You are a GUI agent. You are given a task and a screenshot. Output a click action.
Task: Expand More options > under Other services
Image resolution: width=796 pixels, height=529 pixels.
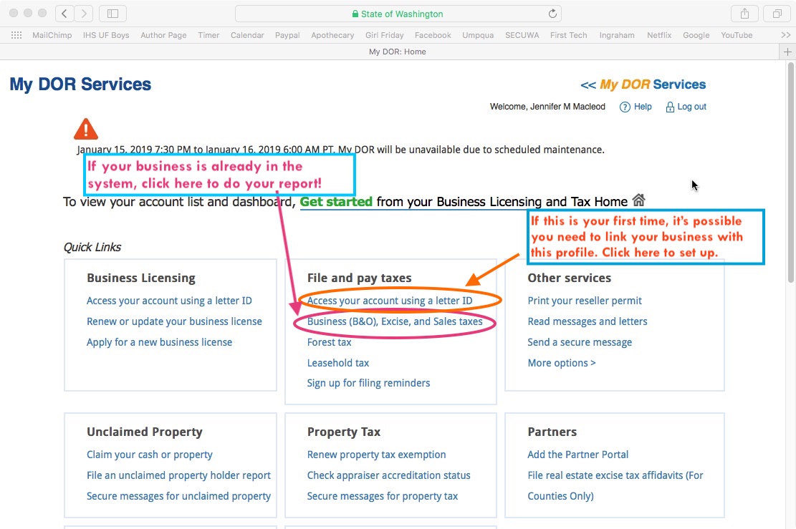[x=562, y=363]
